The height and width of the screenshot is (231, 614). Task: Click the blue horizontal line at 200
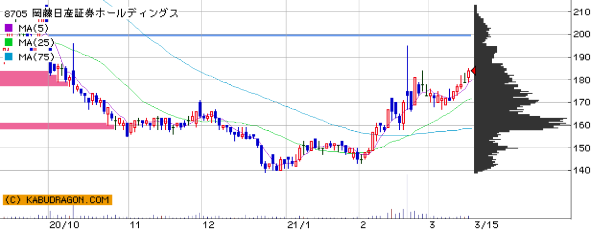[x=261, y=35]
